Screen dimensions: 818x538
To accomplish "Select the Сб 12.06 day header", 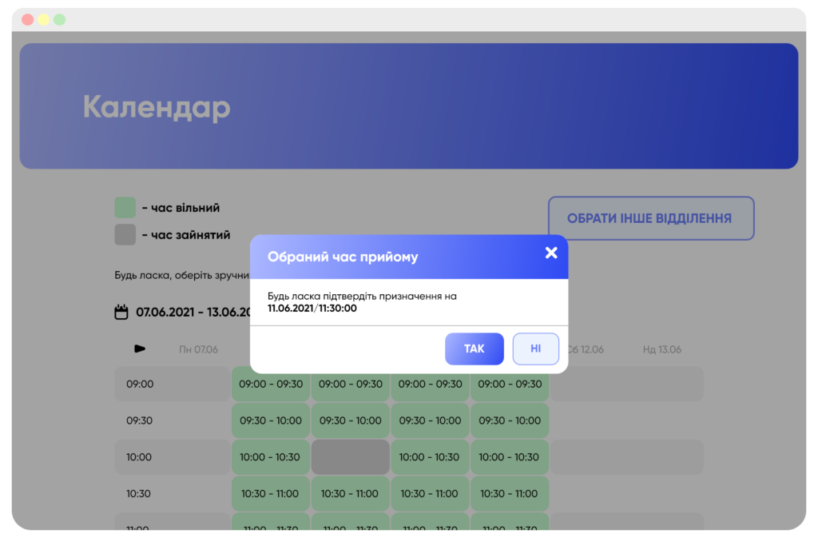I will point(586,349).
